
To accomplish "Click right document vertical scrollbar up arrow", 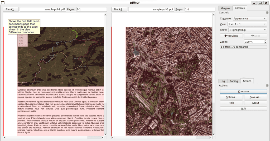I will click(x=214, y=14).
